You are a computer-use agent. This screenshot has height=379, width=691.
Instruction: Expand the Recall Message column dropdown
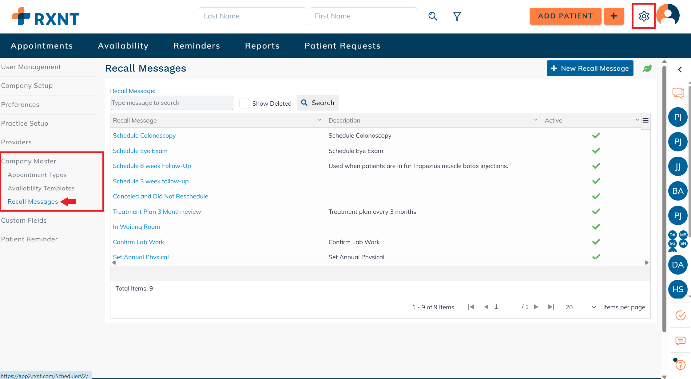pyautogui.click(x=320, y=120)
